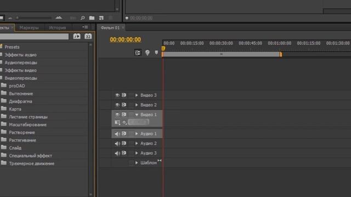The width and height of the screenshot is (351, 197).
Task: Click folder icon of Растворение bin
Action: click(x=4, y=132)
